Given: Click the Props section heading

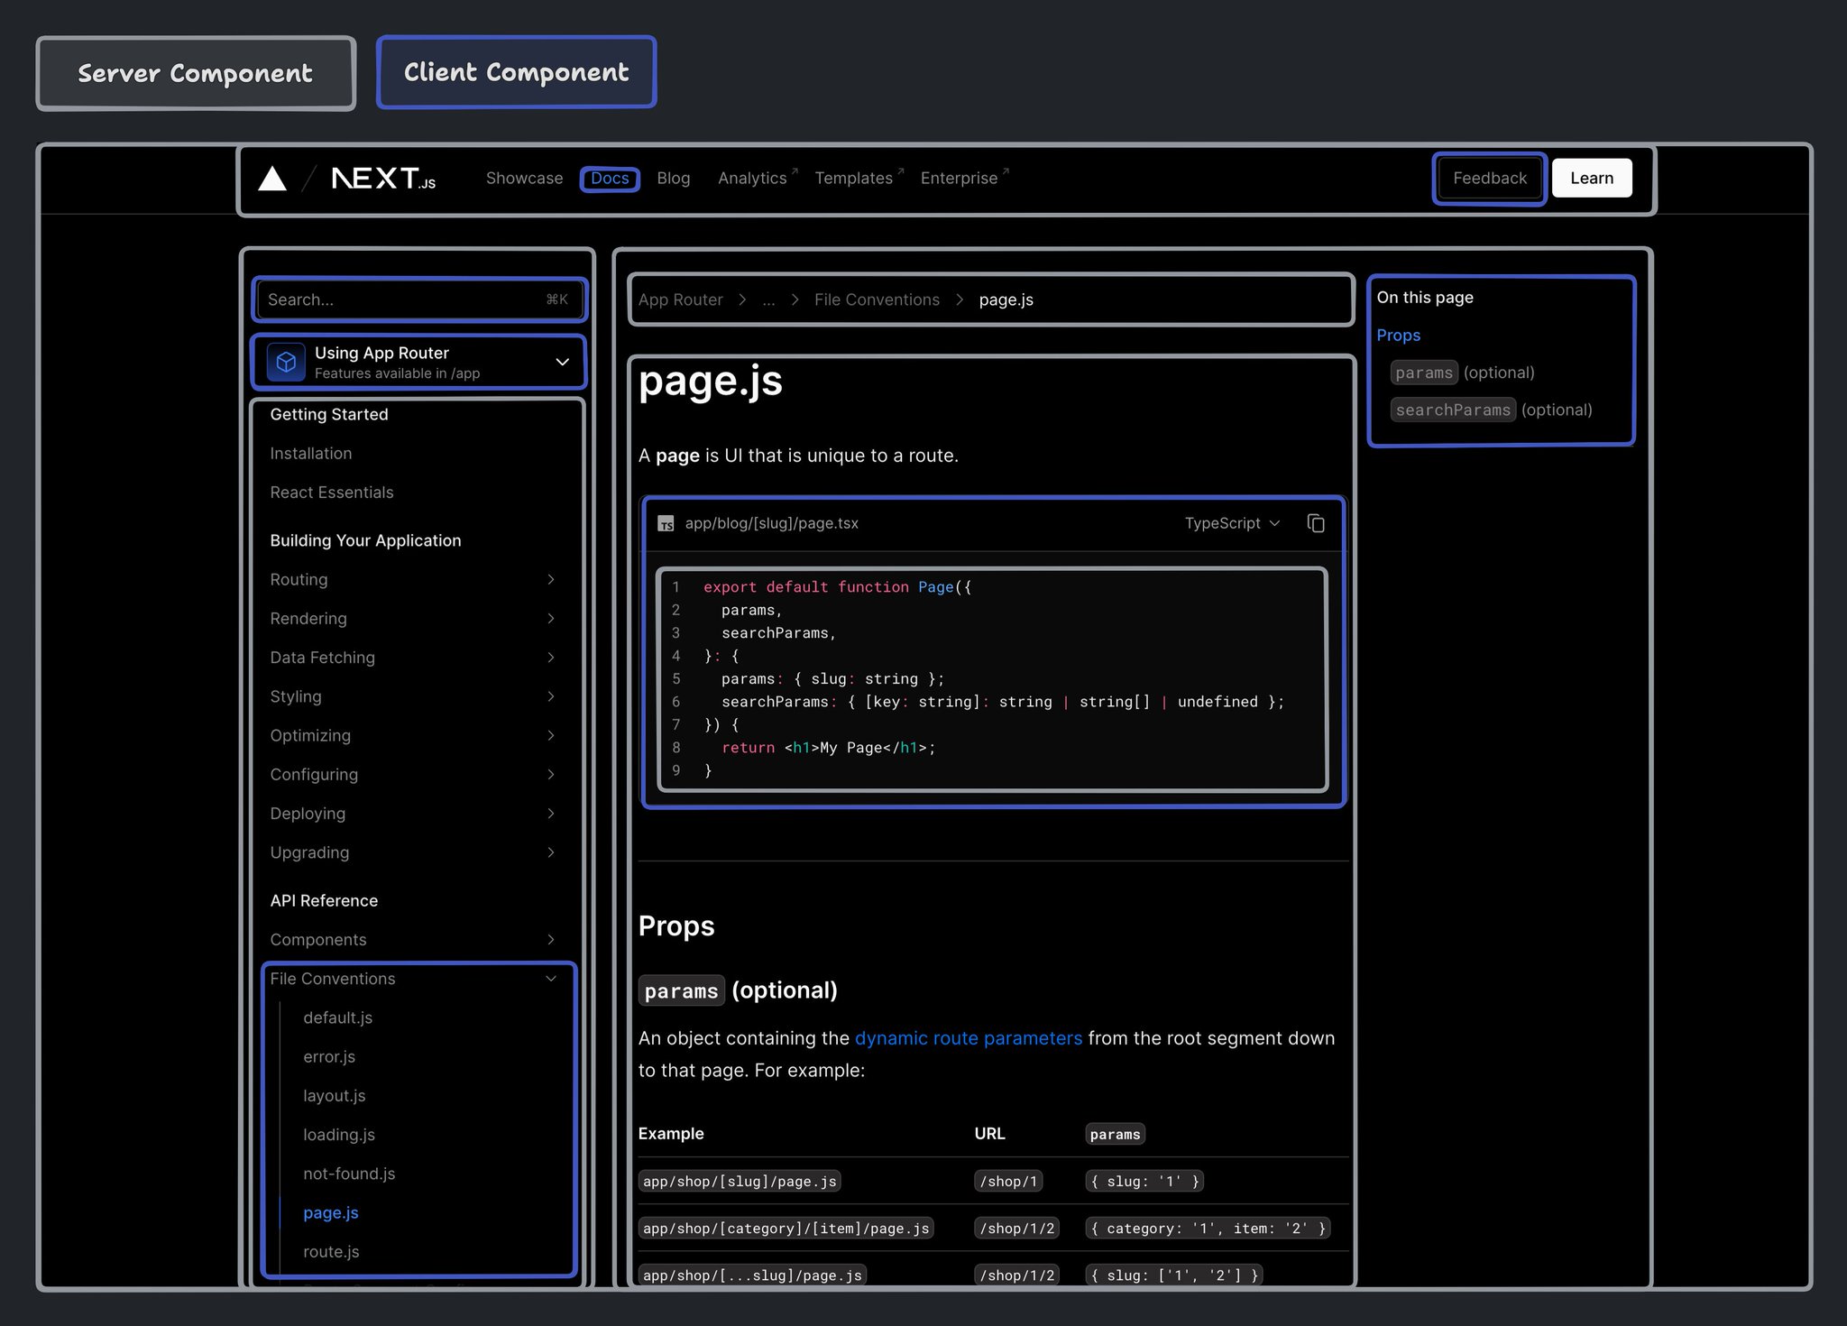Looking at the screenshot, I should [x=676, y=926].
